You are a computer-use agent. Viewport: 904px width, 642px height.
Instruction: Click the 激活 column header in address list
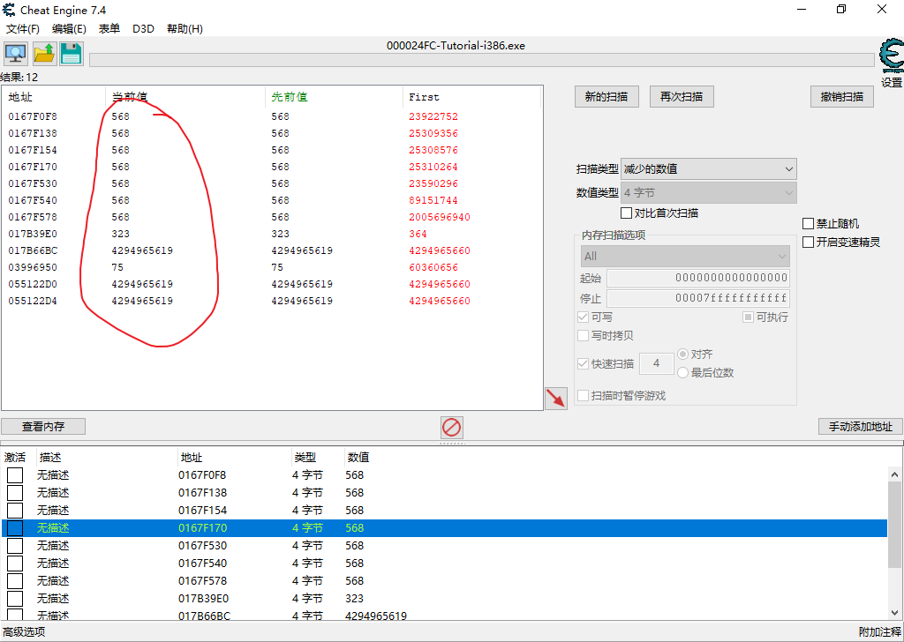click(x=15, y=458)
